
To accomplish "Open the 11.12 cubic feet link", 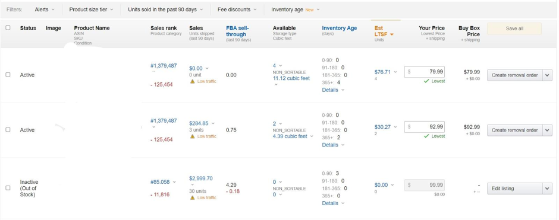I will click(291, 78).
